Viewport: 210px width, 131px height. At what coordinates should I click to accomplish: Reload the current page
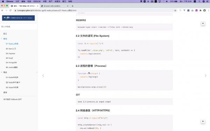coord(10,10)
